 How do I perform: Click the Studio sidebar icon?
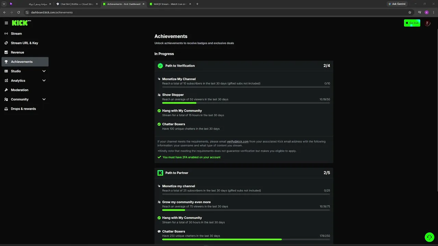6,71
